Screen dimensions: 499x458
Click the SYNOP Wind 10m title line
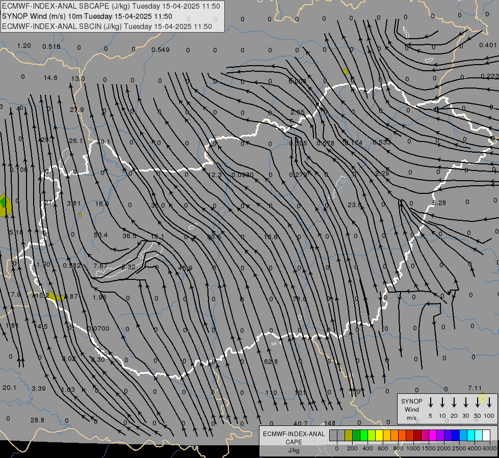point(87,16)
